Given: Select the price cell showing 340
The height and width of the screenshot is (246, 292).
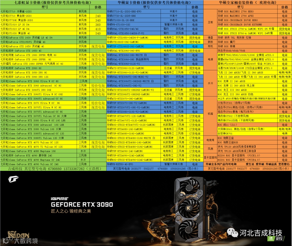Looking at the screenshot, I should click(x=98, y=20).
